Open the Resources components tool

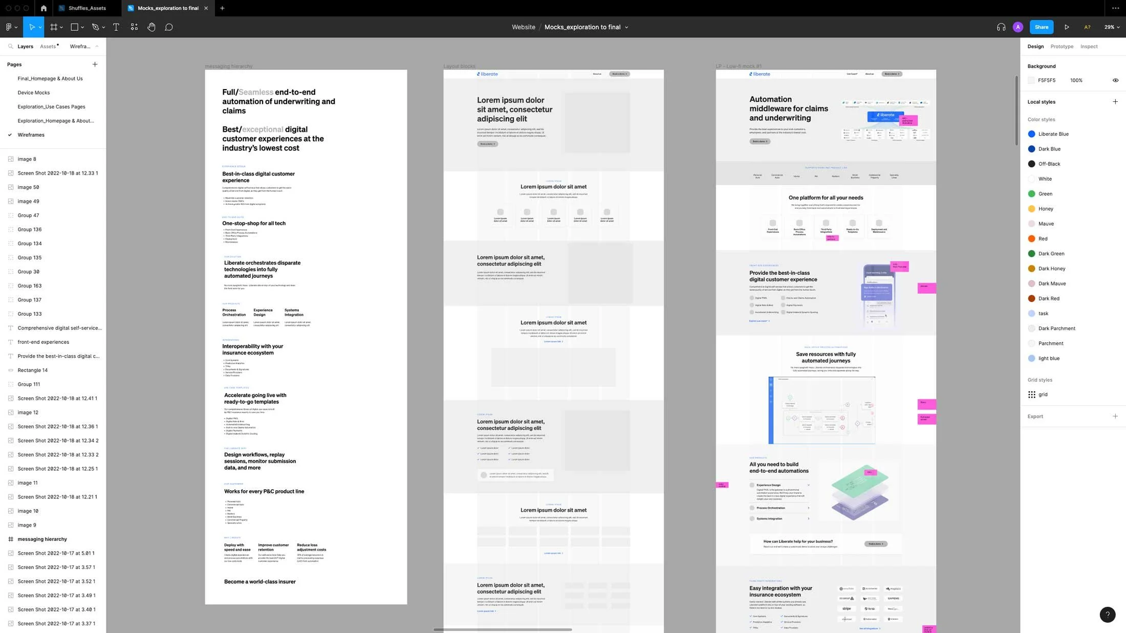coord(134,27)
